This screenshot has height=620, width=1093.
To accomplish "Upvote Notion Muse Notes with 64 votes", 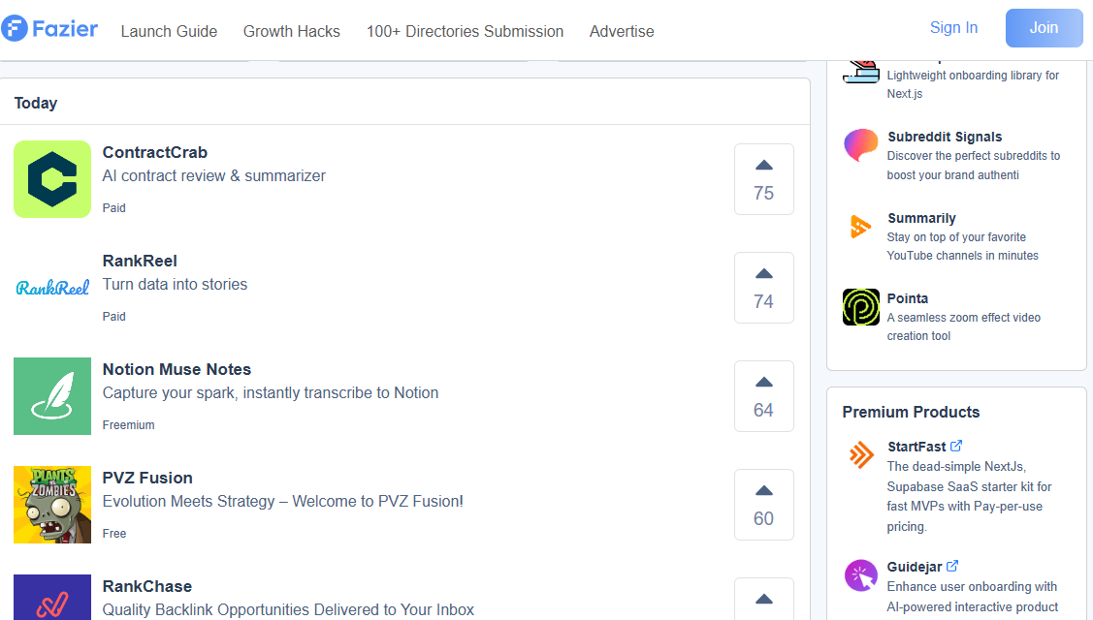I will click(x=764, y=396).
